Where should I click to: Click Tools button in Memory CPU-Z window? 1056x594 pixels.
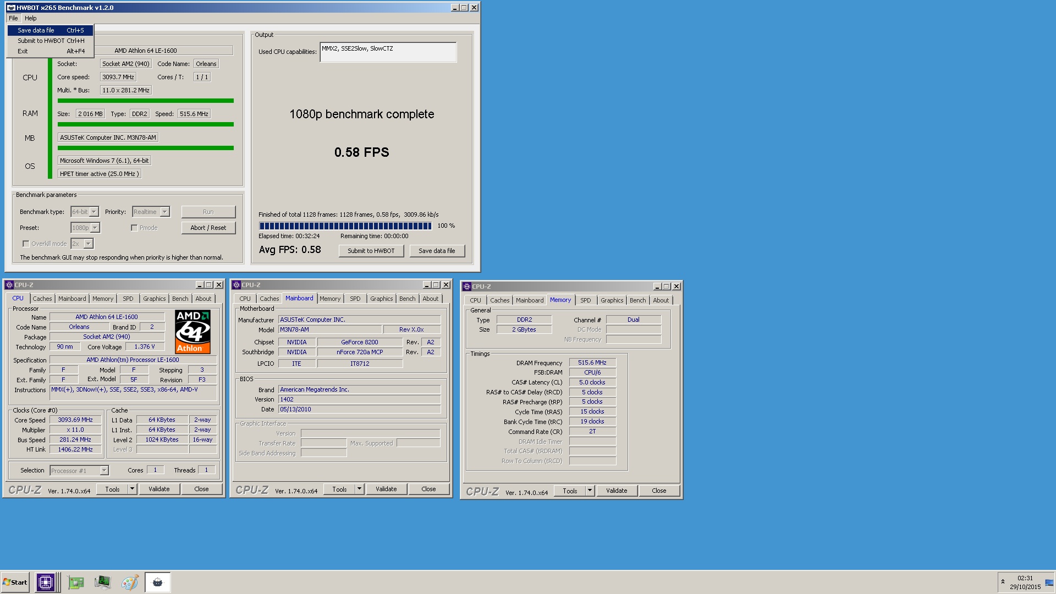(570, 491)
